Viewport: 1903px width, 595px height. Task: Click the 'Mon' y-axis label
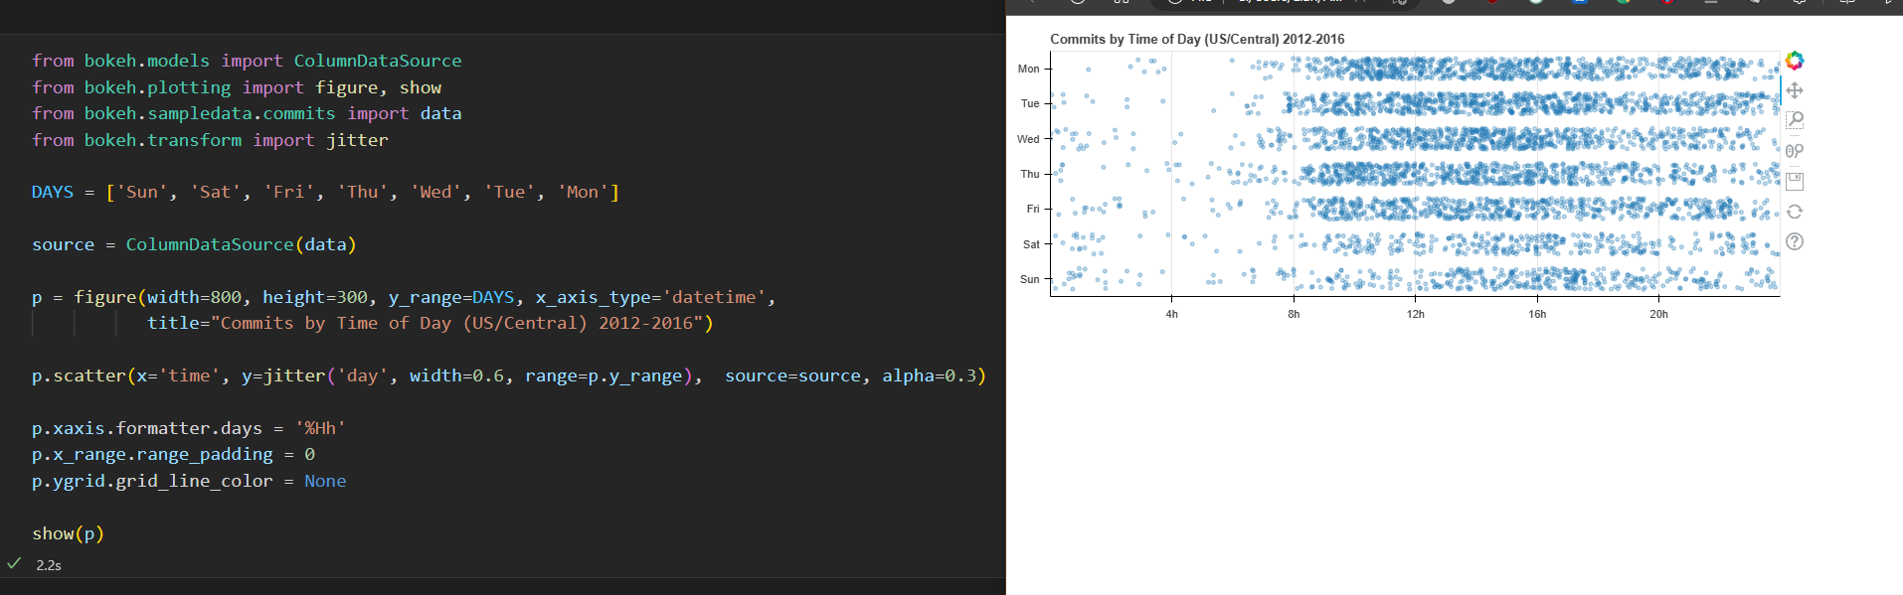pos(1028,69)
